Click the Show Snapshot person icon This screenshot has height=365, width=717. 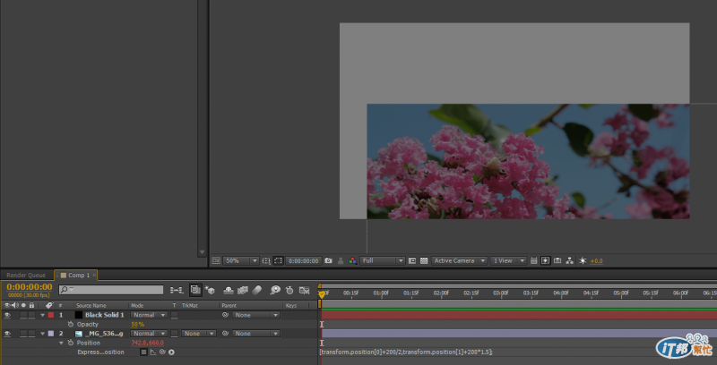341,260
